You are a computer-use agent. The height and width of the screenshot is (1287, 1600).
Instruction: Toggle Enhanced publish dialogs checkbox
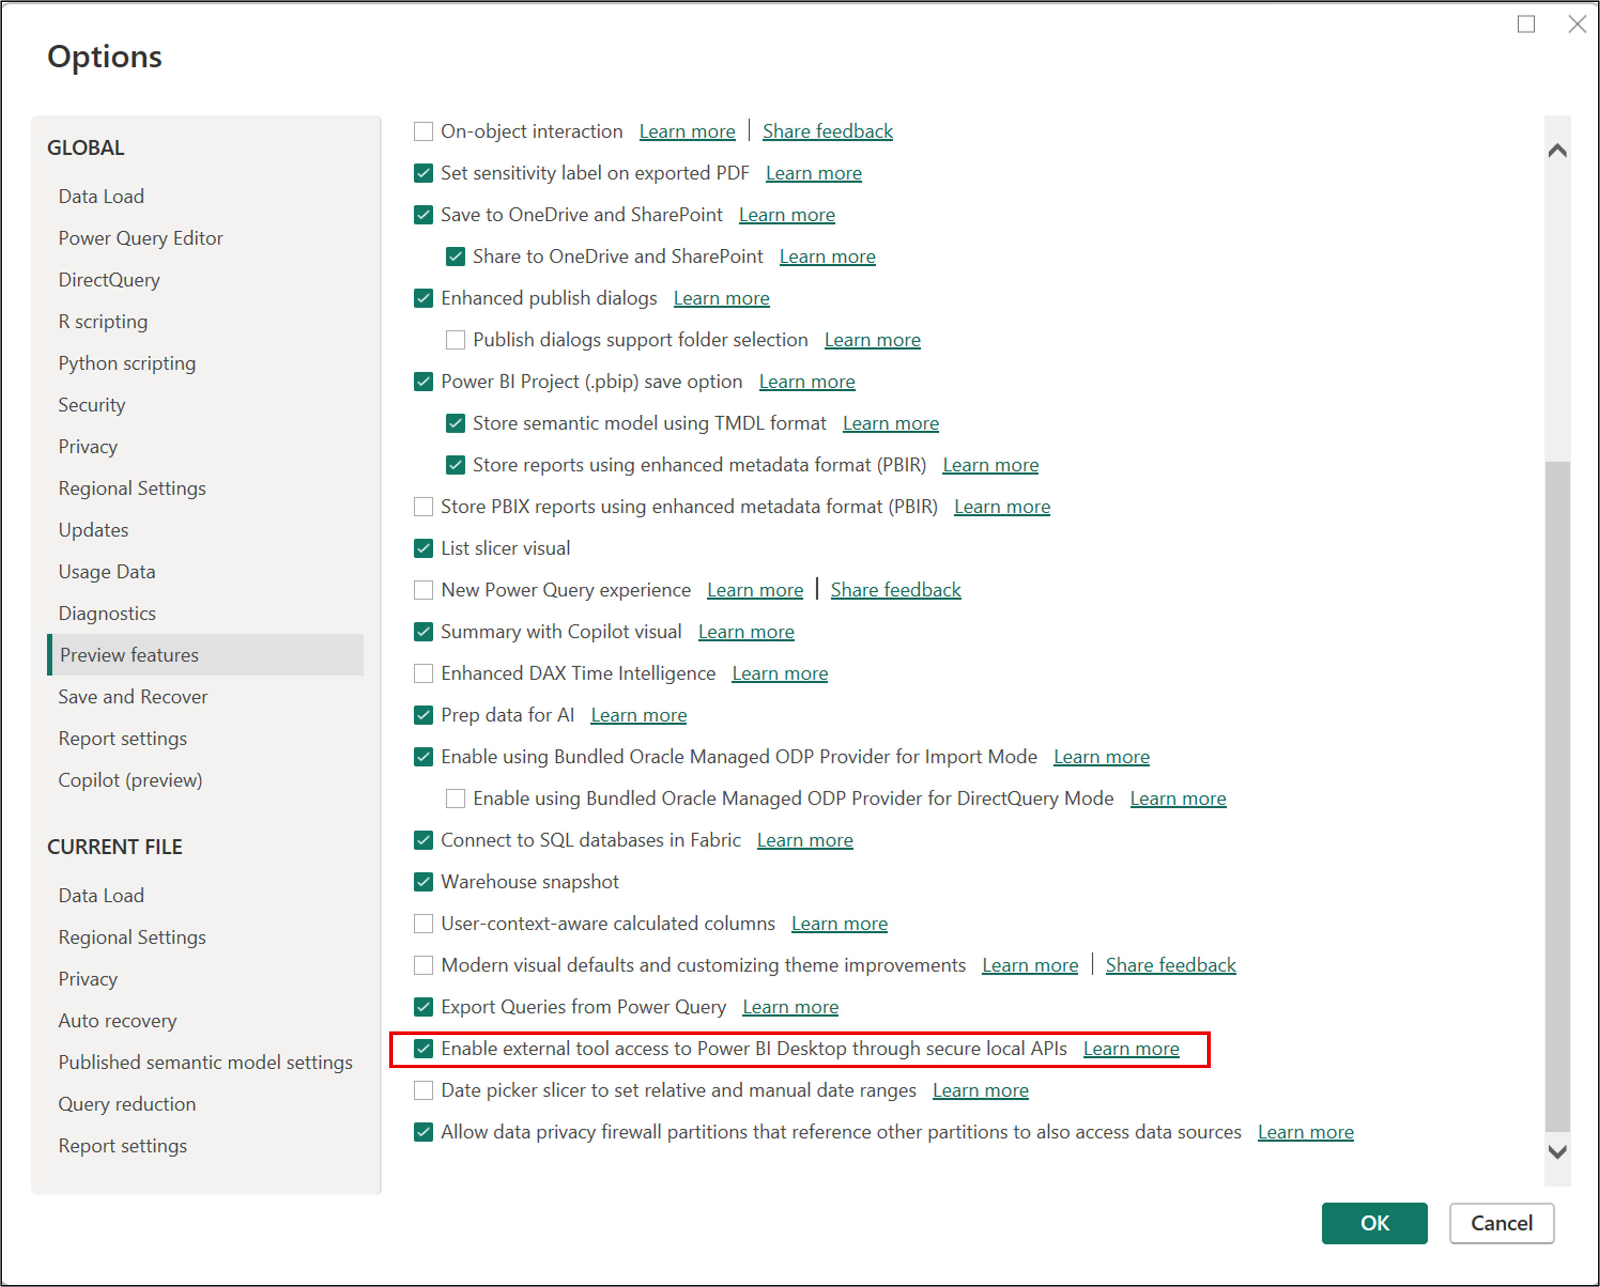(x=423, y=298)
